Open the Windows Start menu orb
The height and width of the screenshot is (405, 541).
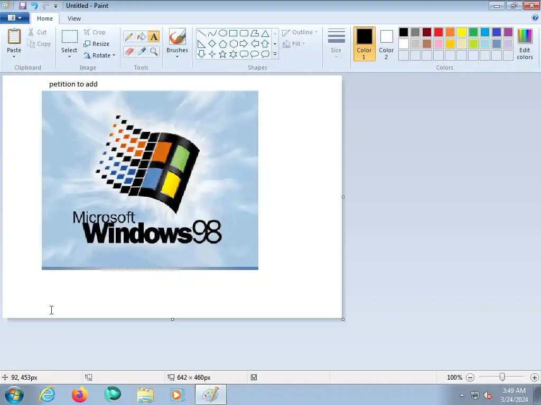pos(14,394)
